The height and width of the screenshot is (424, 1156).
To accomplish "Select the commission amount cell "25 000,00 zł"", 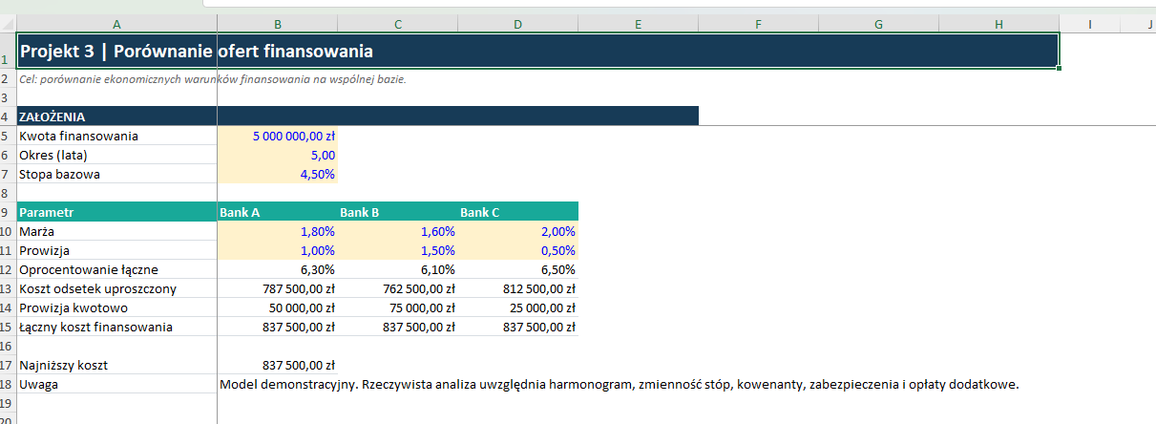I will [x=517, y=307].
